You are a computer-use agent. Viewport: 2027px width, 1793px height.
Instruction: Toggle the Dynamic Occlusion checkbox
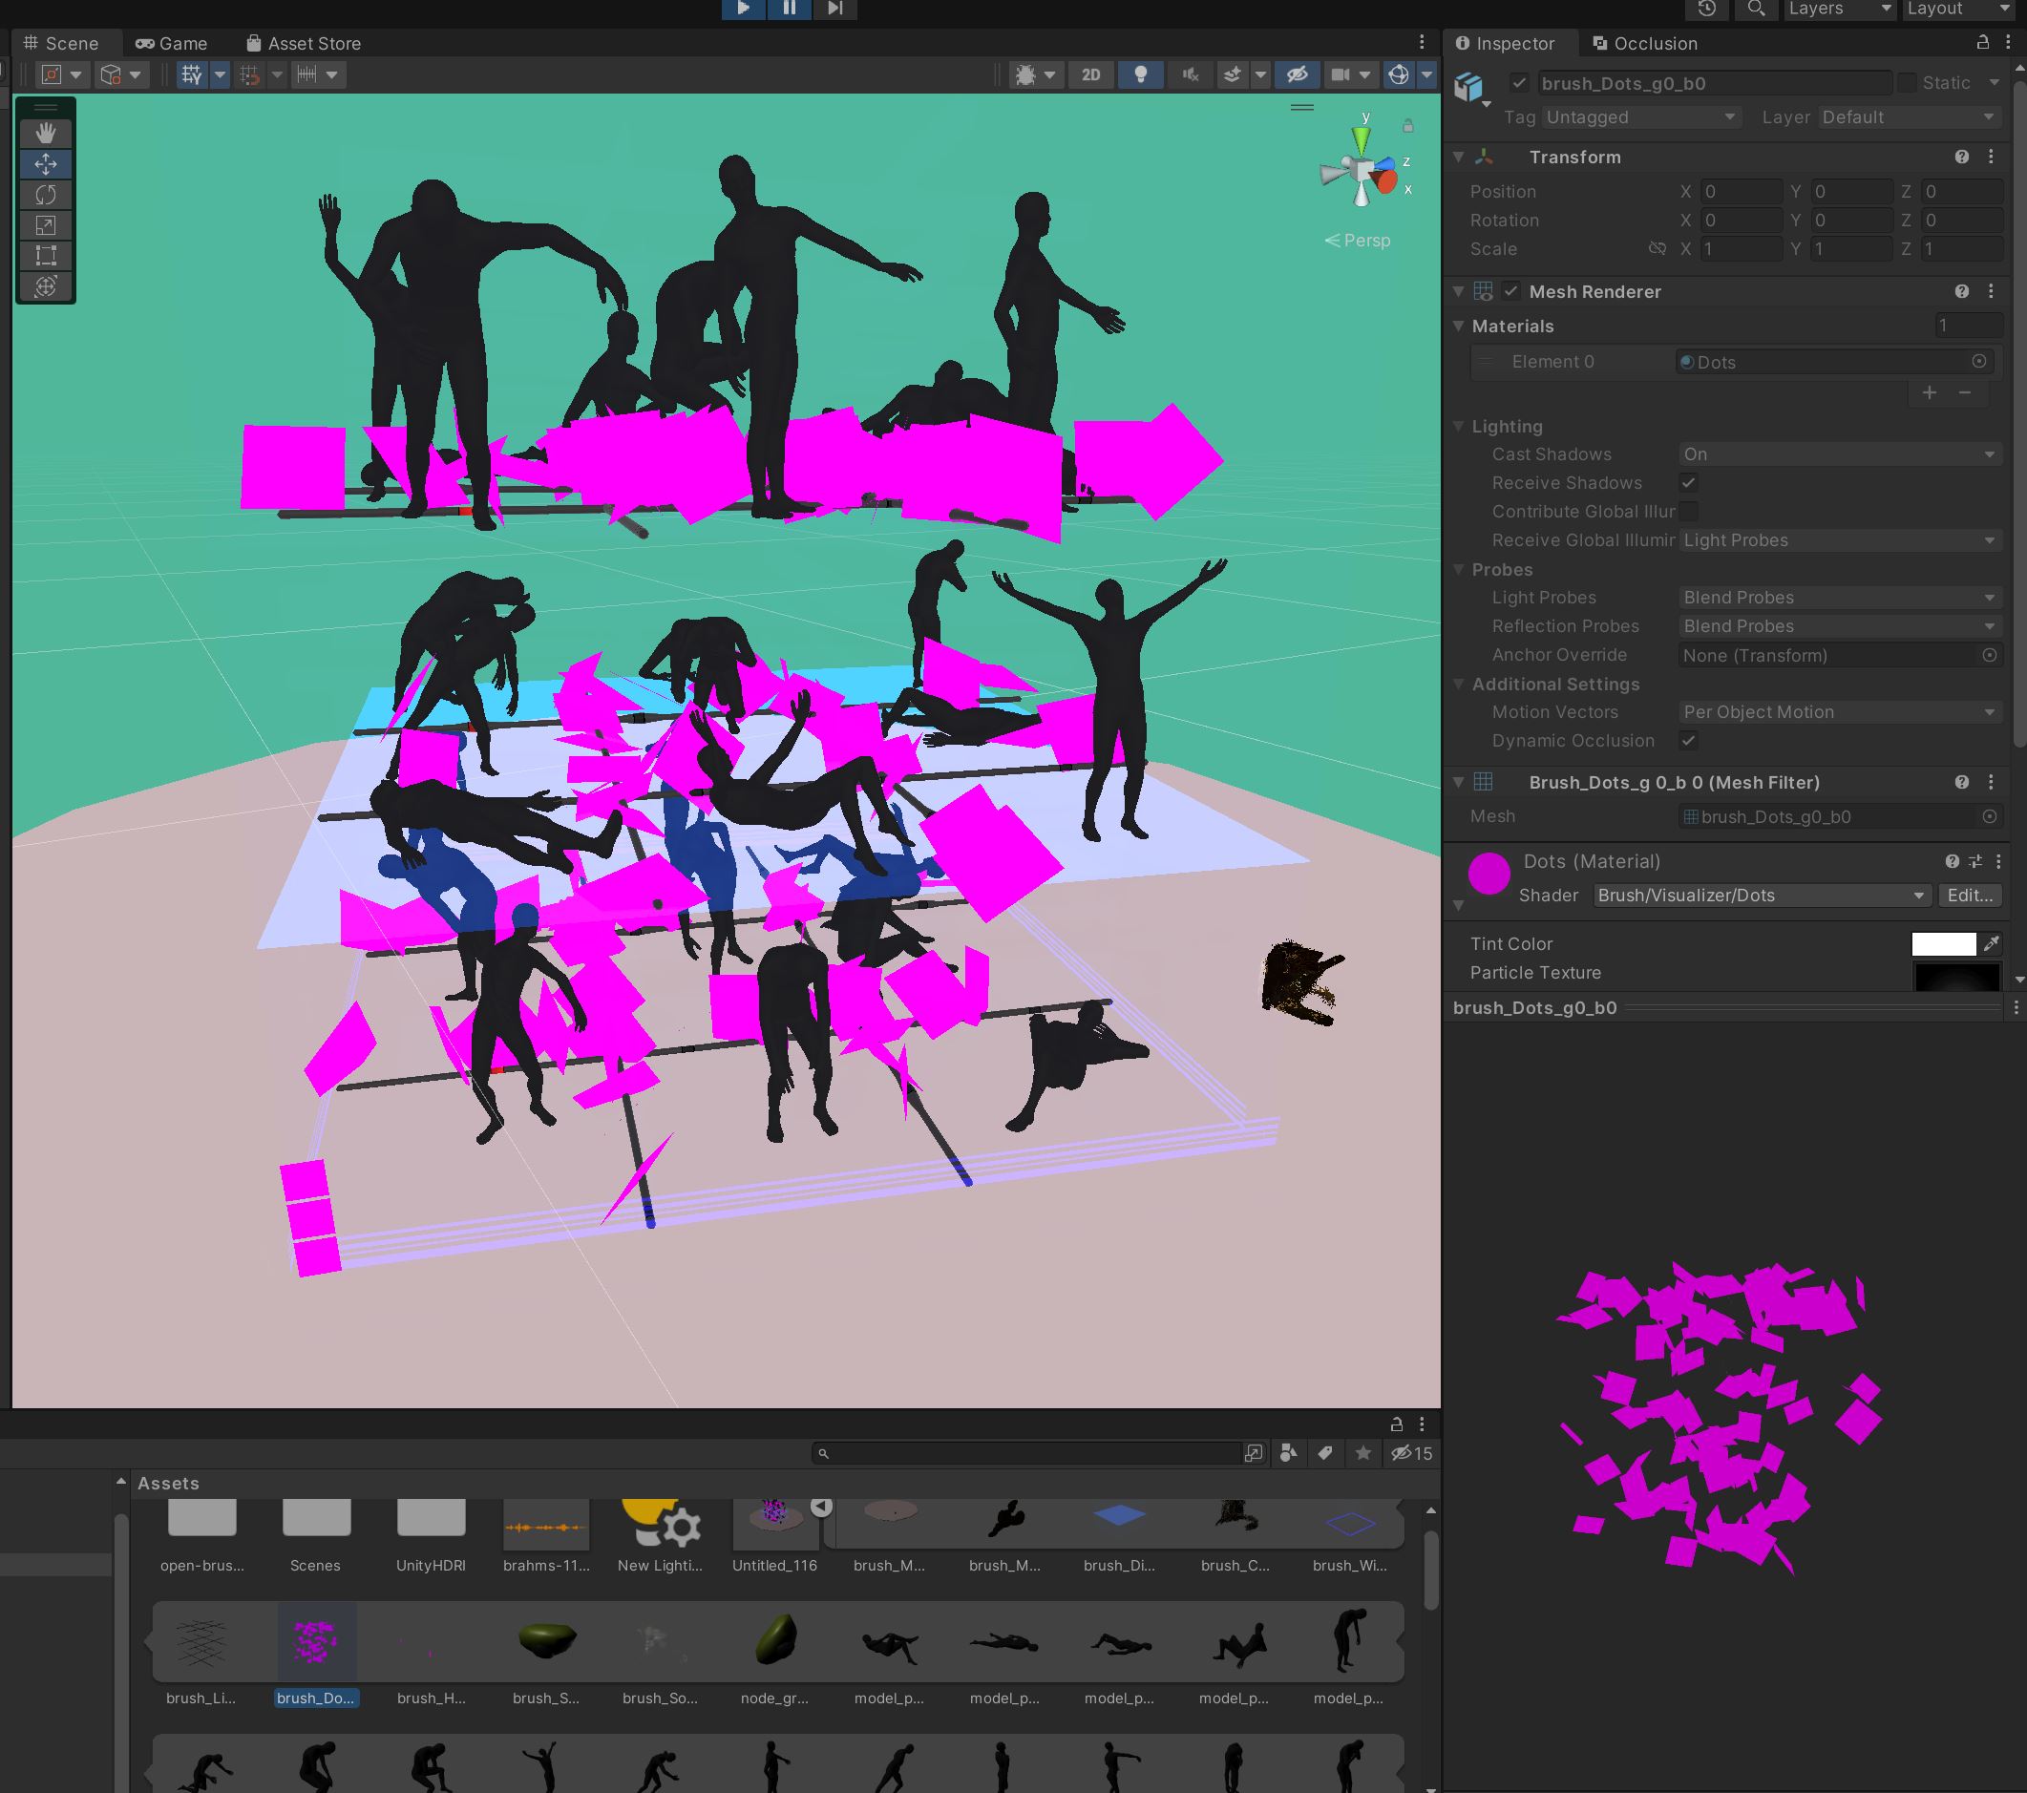(1689, 741)
